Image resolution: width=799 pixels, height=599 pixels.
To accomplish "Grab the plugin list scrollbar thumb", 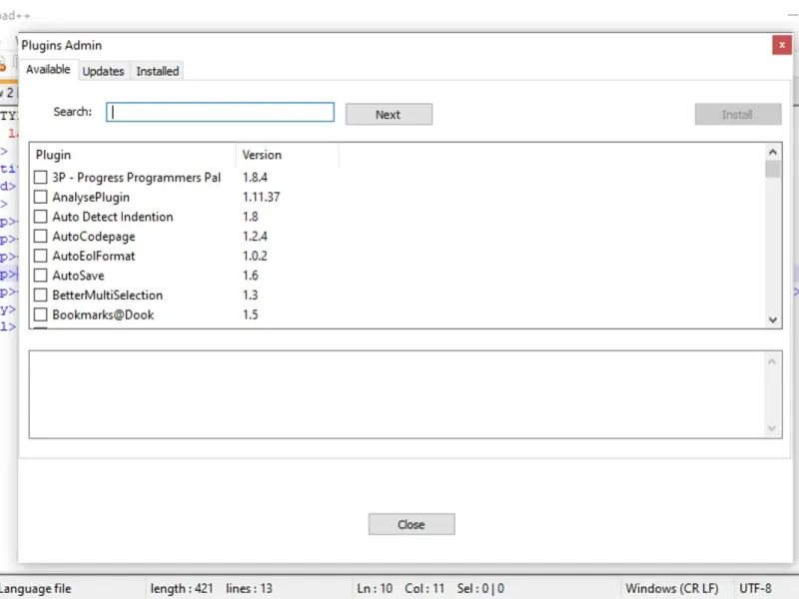I will [772, 169].
